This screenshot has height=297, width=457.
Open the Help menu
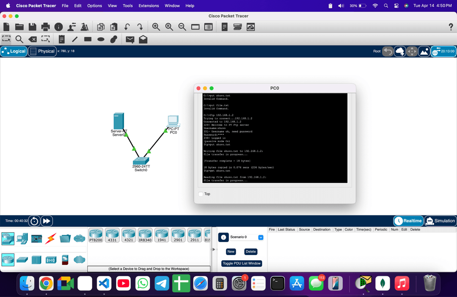pos(190,5)
